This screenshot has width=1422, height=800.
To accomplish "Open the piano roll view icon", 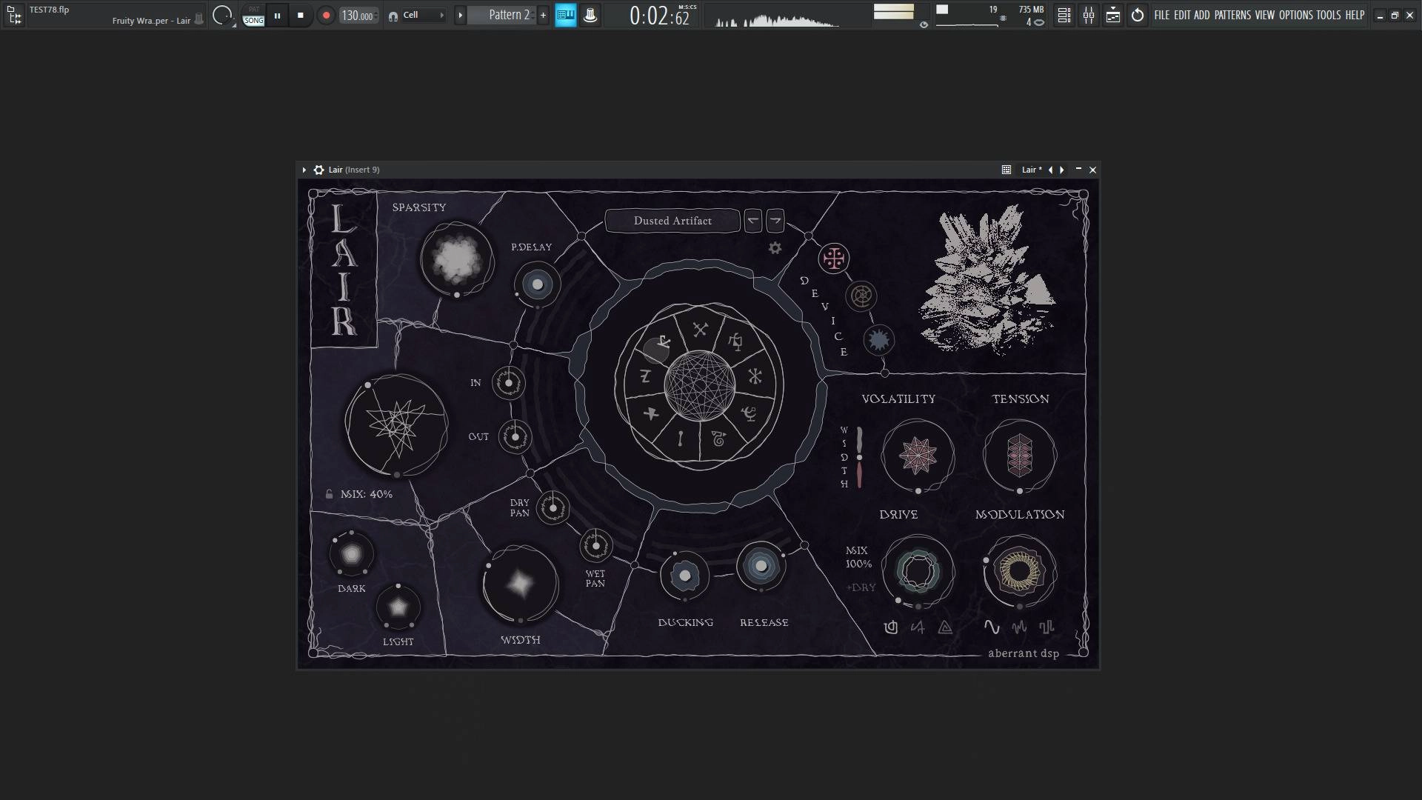I will pos(1113,16).
